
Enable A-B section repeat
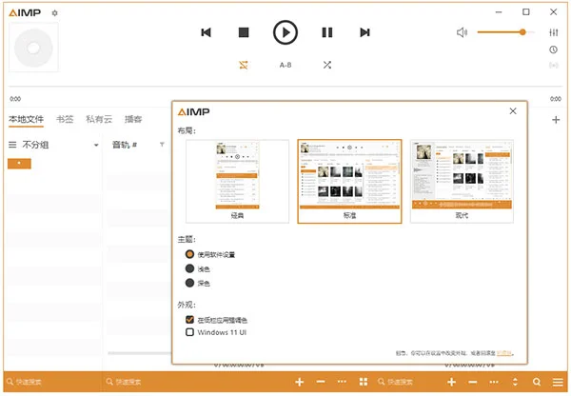(x=285, y=65)
